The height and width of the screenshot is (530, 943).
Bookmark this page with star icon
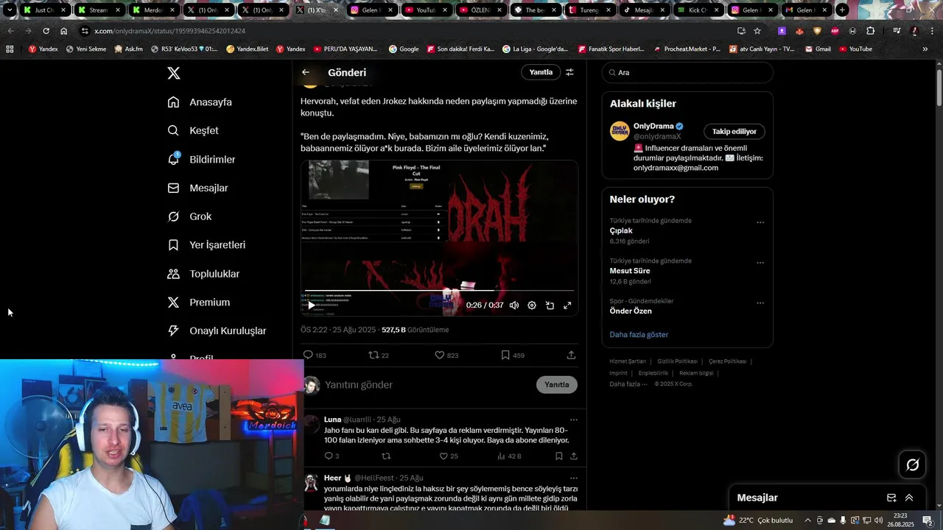pos(757,31)
